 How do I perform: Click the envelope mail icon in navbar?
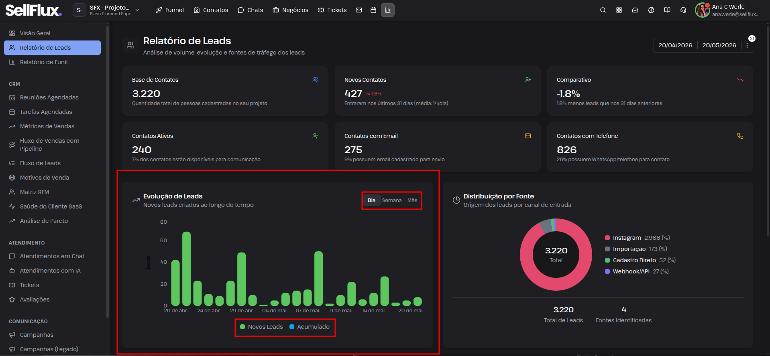coord(359,10)
